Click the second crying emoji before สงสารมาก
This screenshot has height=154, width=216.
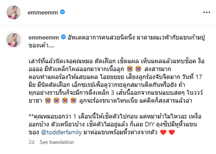(x=138, y=69)
